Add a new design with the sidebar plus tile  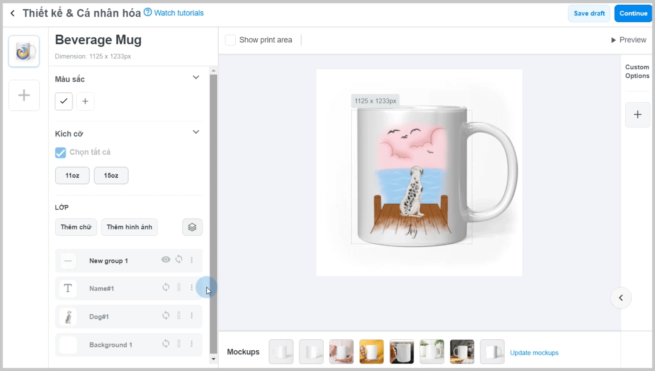tap(24, 95)
